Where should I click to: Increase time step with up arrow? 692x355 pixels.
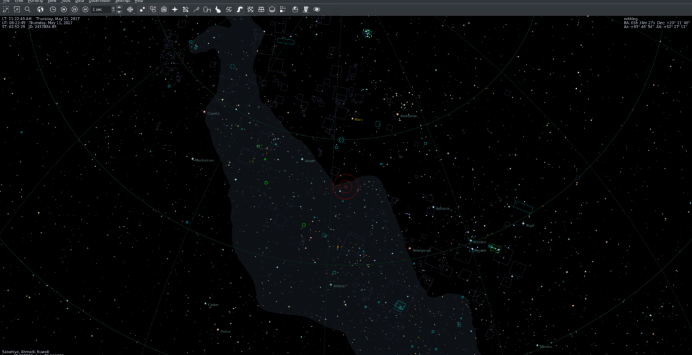click(119, 8)
